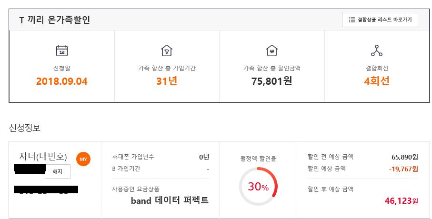Click the T 끼리 온가족할인 title
This screenshot has height=219, width=432.
pyautogui.click(x=54, y=20)
